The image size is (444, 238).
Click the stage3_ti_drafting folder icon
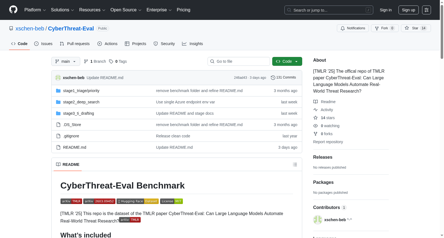coord(58,113)
